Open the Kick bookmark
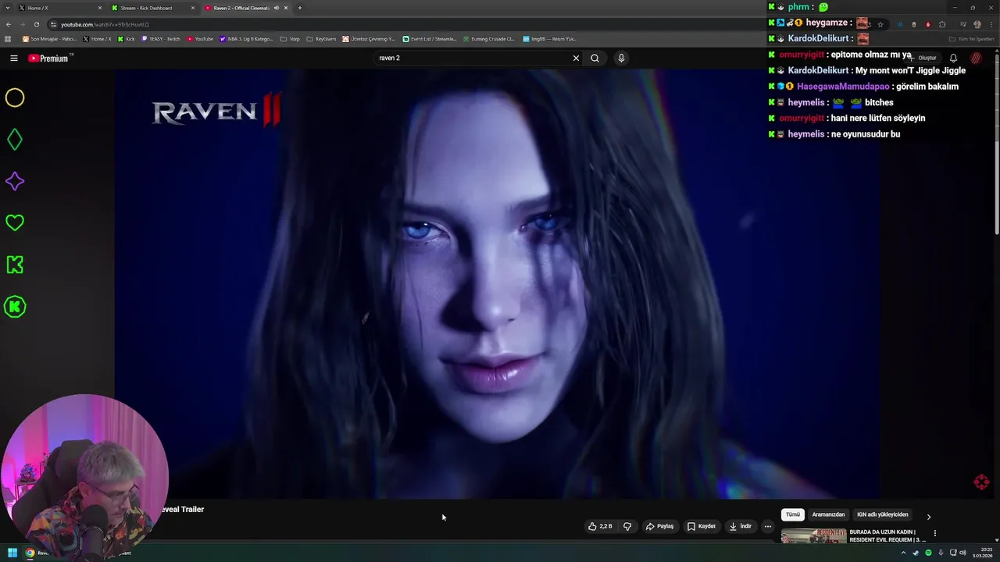 coord(126,38)
